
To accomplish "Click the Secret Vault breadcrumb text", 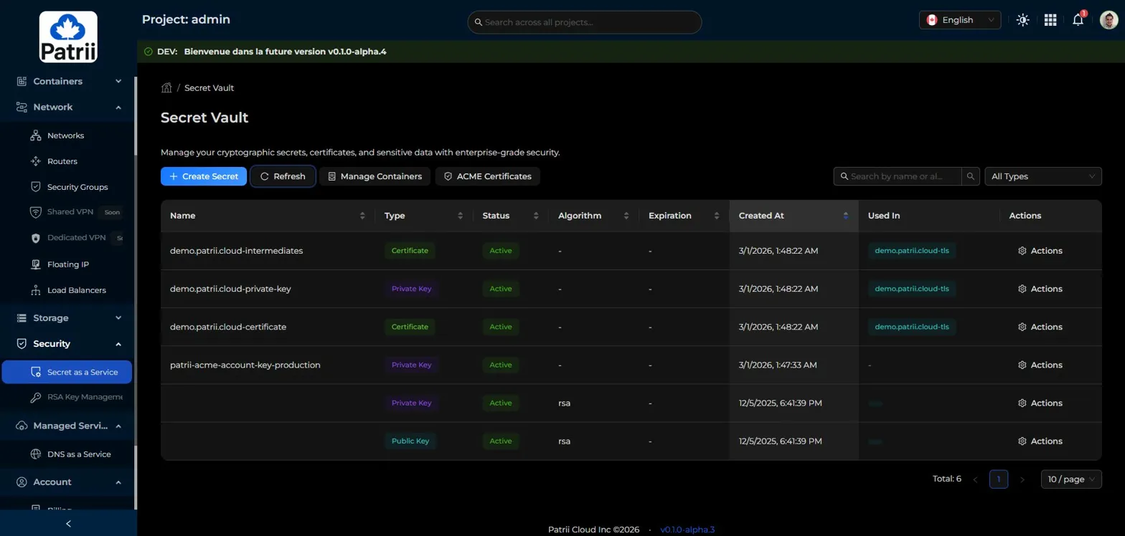I will pyautogui.click(x=210, y=87).
